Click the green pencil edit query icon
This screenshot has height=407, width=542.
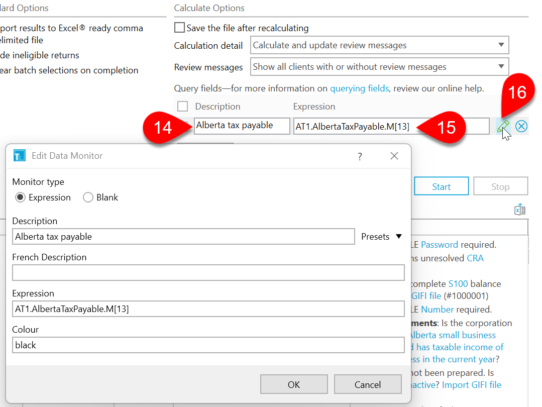[503, 127]
